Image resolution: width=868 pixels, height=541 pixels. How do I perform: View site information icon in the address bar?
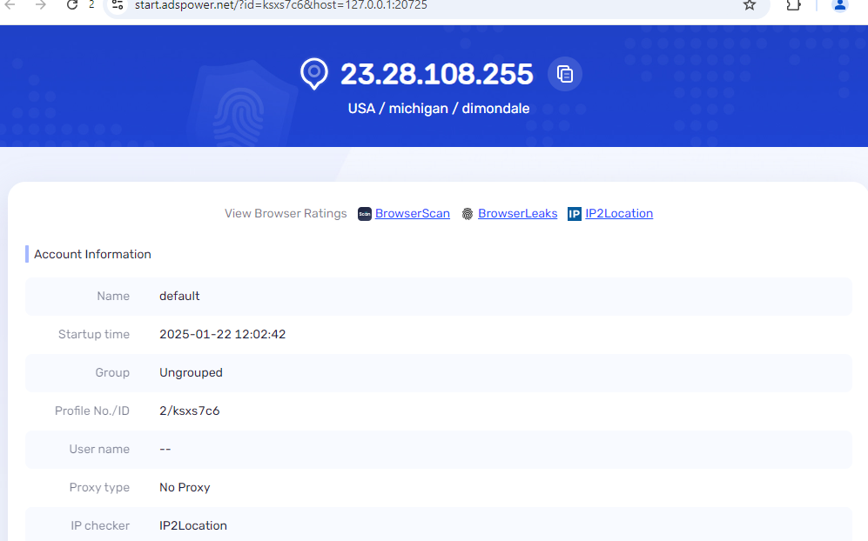[116, 6]
